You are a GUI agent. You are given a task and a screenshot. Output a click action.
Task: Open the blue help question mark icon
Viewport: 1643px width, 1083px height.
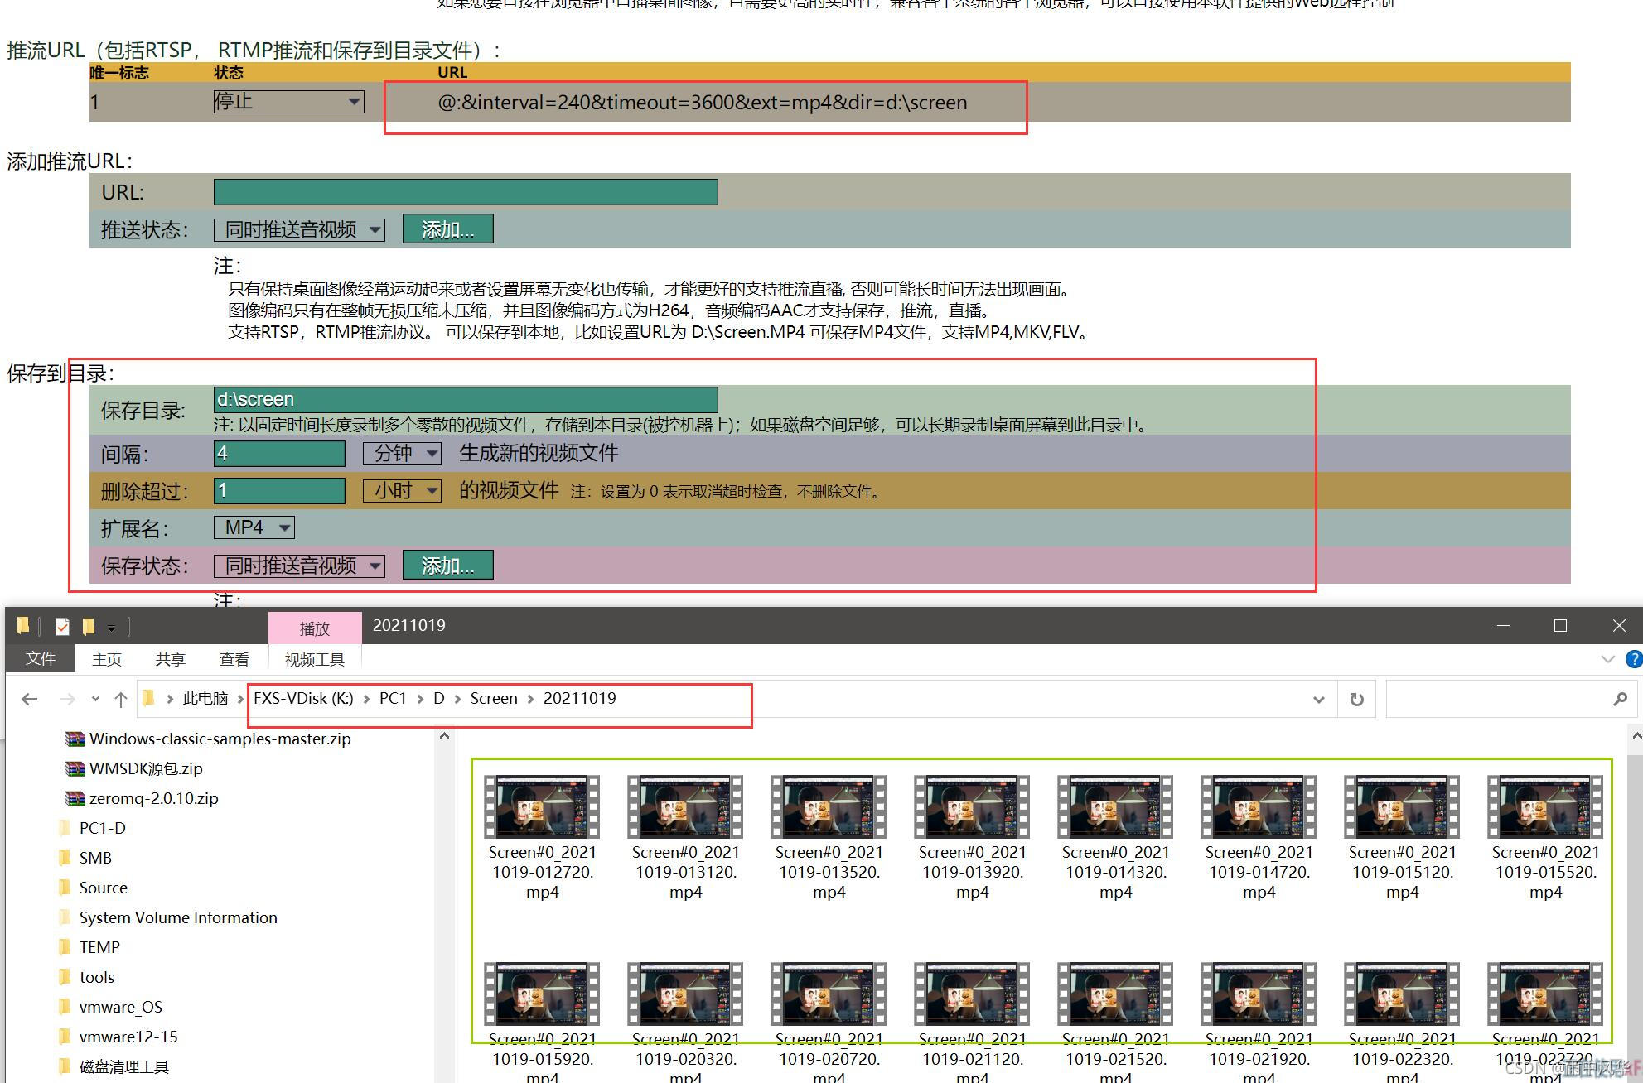[1634, 659]
